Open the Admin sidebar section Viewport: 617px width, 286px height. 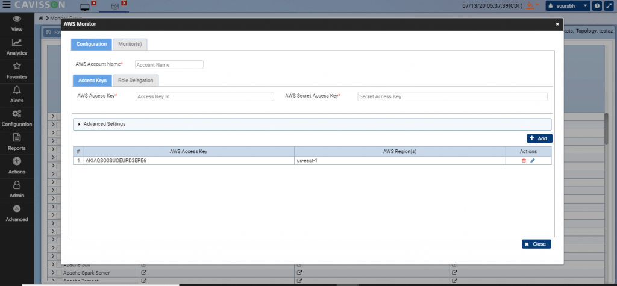(17, 190)
